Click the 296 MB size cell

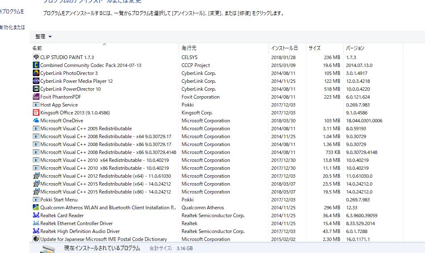pyautogui.click(x=332, y=207)
